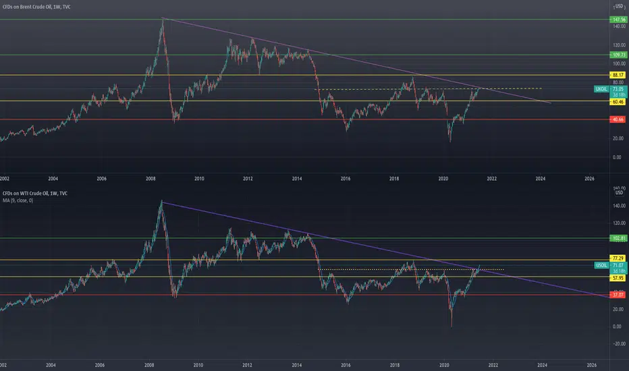Select the 40.66 red price label

tap(618, 119)
